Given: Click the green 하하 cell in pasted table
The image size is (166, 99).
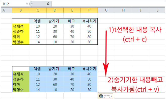Looking at the screenshot, I should [x=21, y=85].
